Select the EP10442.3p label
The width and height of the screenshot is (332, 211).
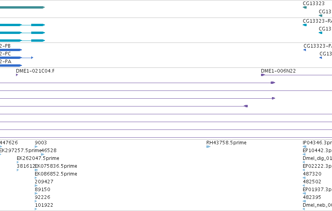[318, 151]
